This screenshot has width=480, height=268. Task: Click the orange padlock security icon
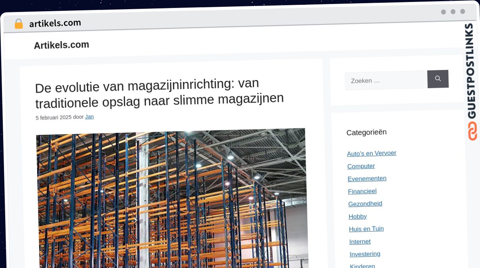(x=18, y=24)
